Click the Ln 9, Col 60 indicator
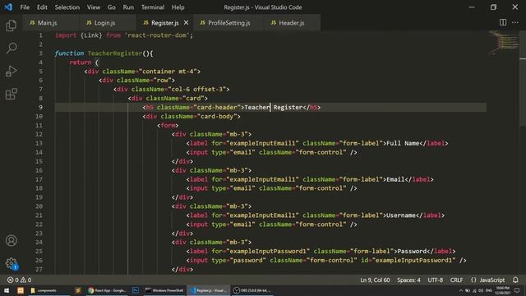Viewport: 526px width, 296px height. (x=375, y=280)
